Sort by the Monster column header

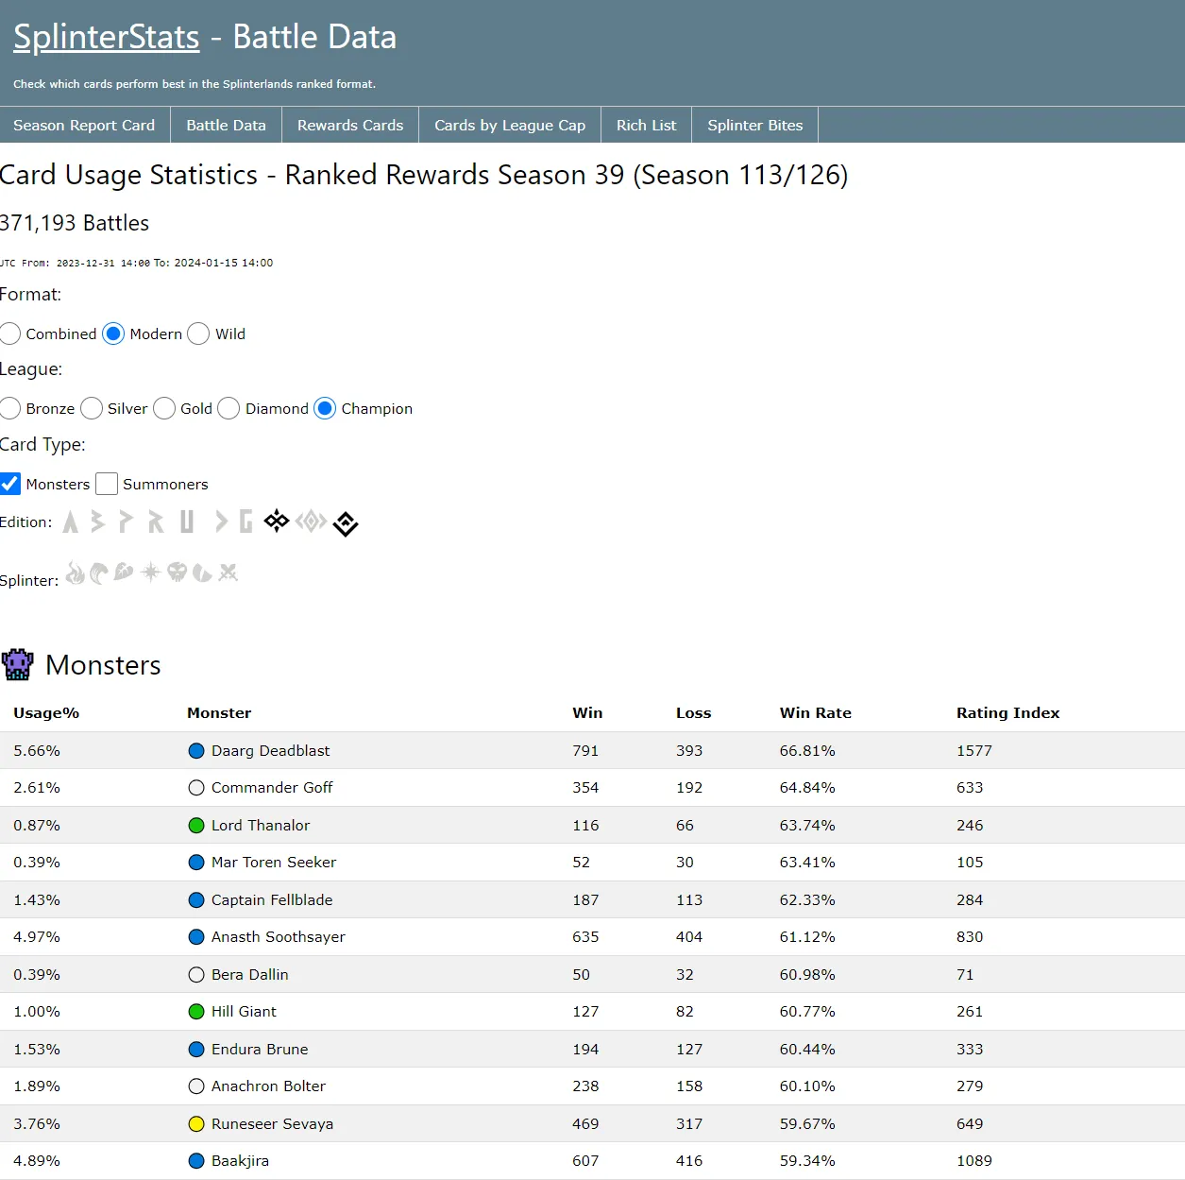[219, 713]
